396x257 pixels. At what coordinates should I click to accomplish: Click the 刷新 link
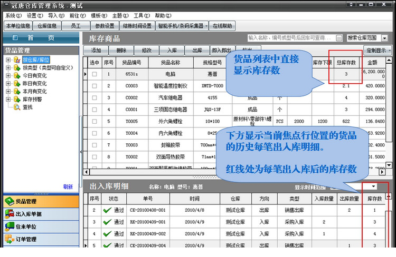(68, 187)
